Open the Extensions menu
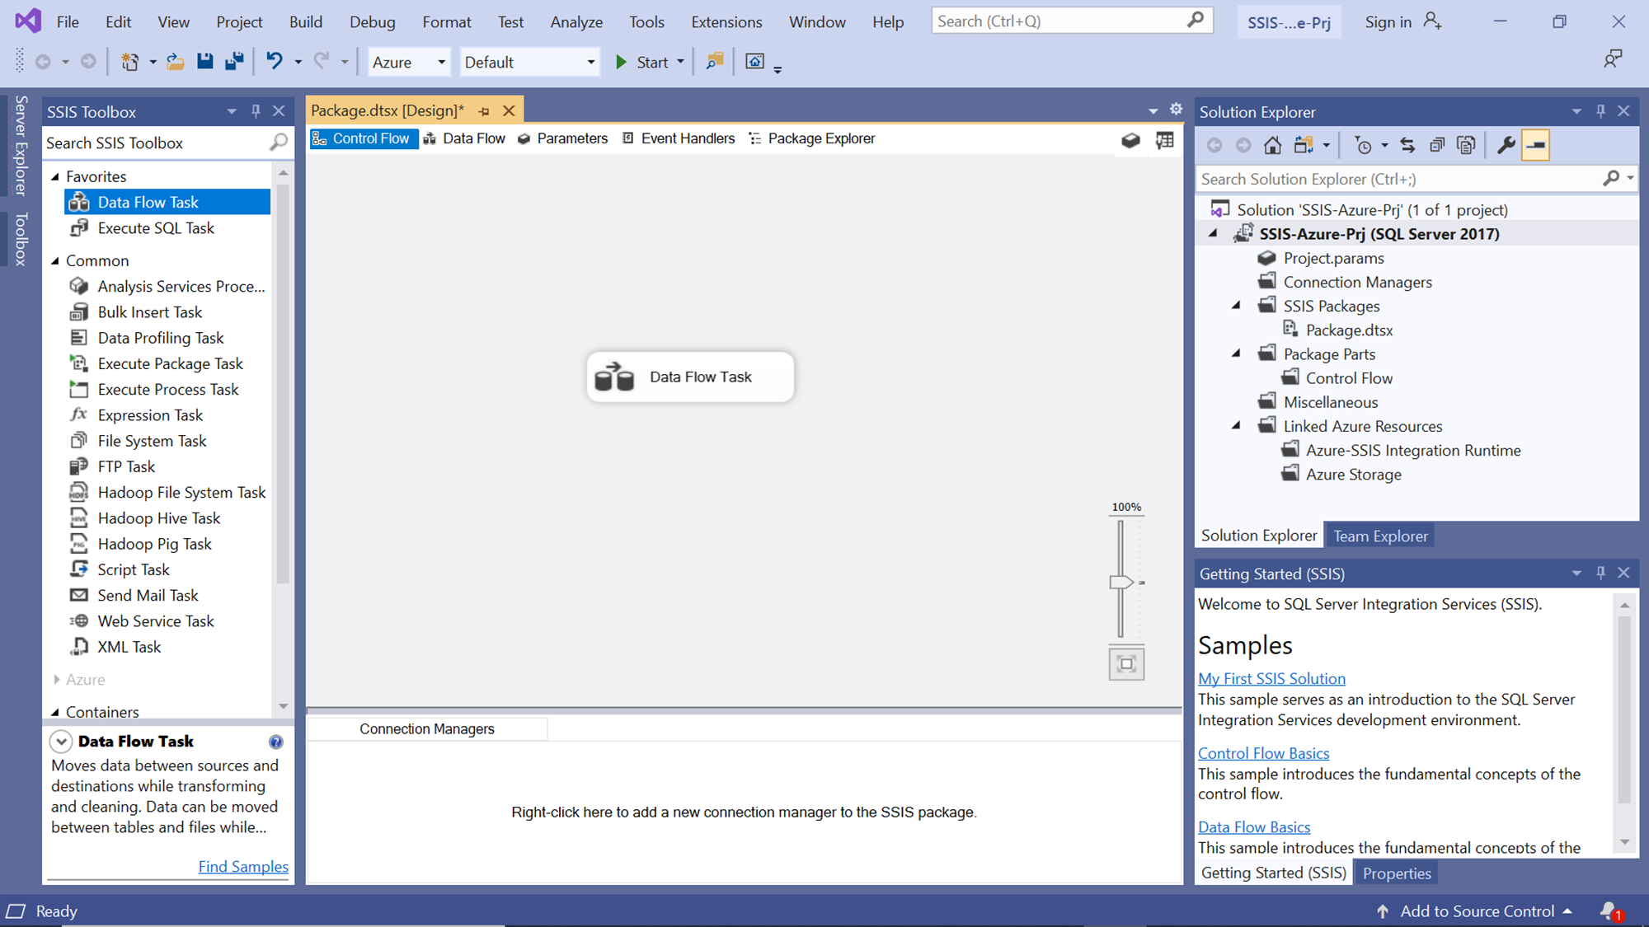This screenshot has height=927, width=1649. pyautogui.click(x=726, y=22)
